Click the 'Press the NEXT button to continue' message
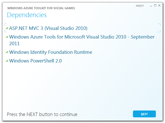165x123 pixels. click(x=42, y=114)
